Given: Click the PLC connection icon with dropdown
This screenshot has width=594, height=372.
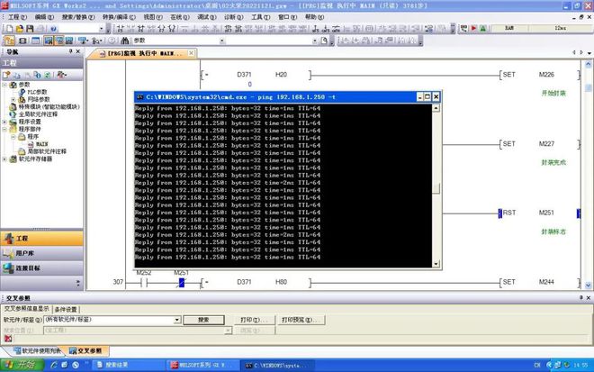Looking at the screenshot, I should [x=83, y=41].
